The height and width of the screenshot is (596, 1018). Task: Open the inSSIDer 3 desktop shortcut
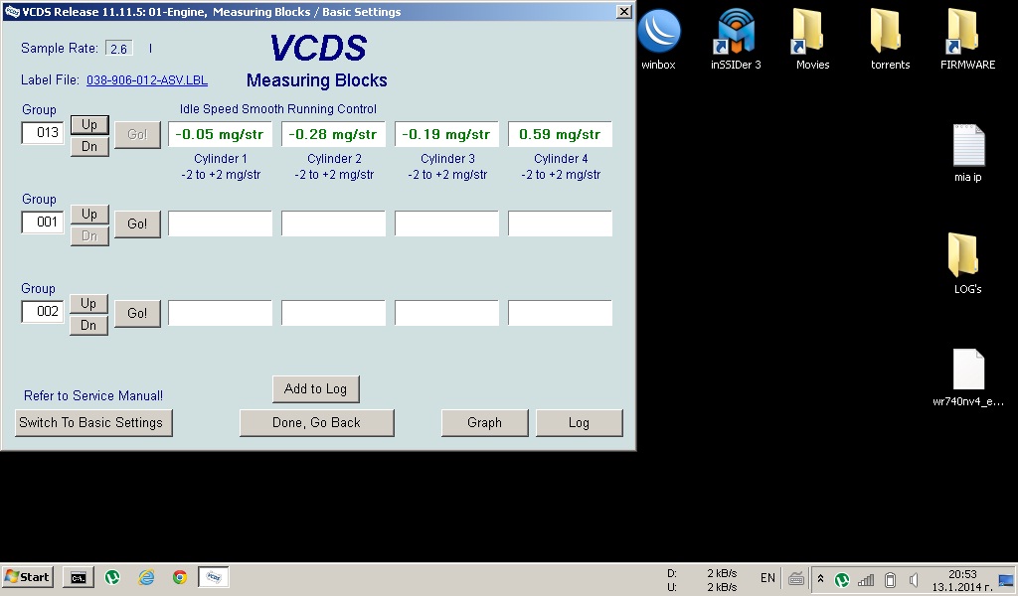click(736, 32)
